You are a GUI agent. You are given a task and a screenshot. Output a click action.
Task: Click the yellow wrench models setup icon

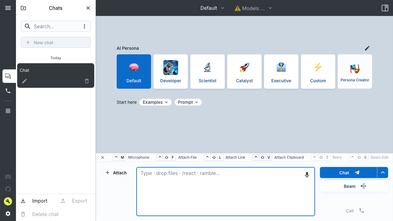8,201
